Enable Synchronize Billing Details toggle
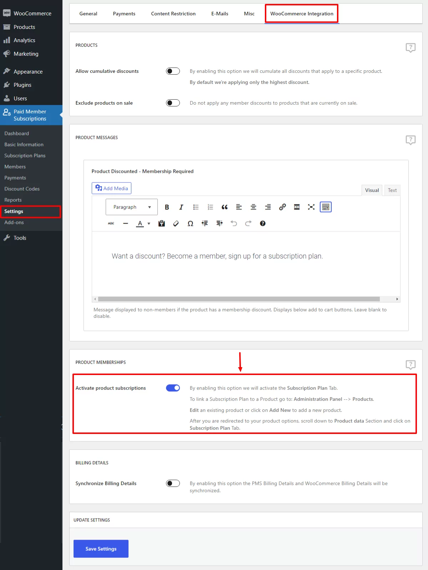428x570 pixels. [x=173, y=483]
